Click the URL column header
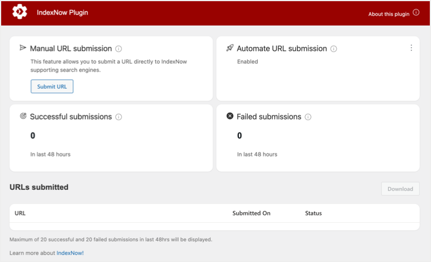Image resolution: width=431 pixels, height=262 pixels. click(20, 213)
